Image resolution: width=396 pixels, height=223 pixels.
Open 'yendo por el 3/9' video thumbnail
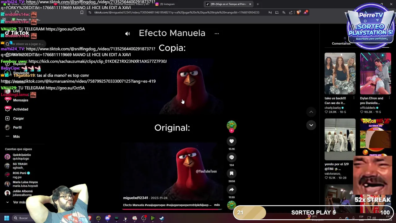(340, 139)
